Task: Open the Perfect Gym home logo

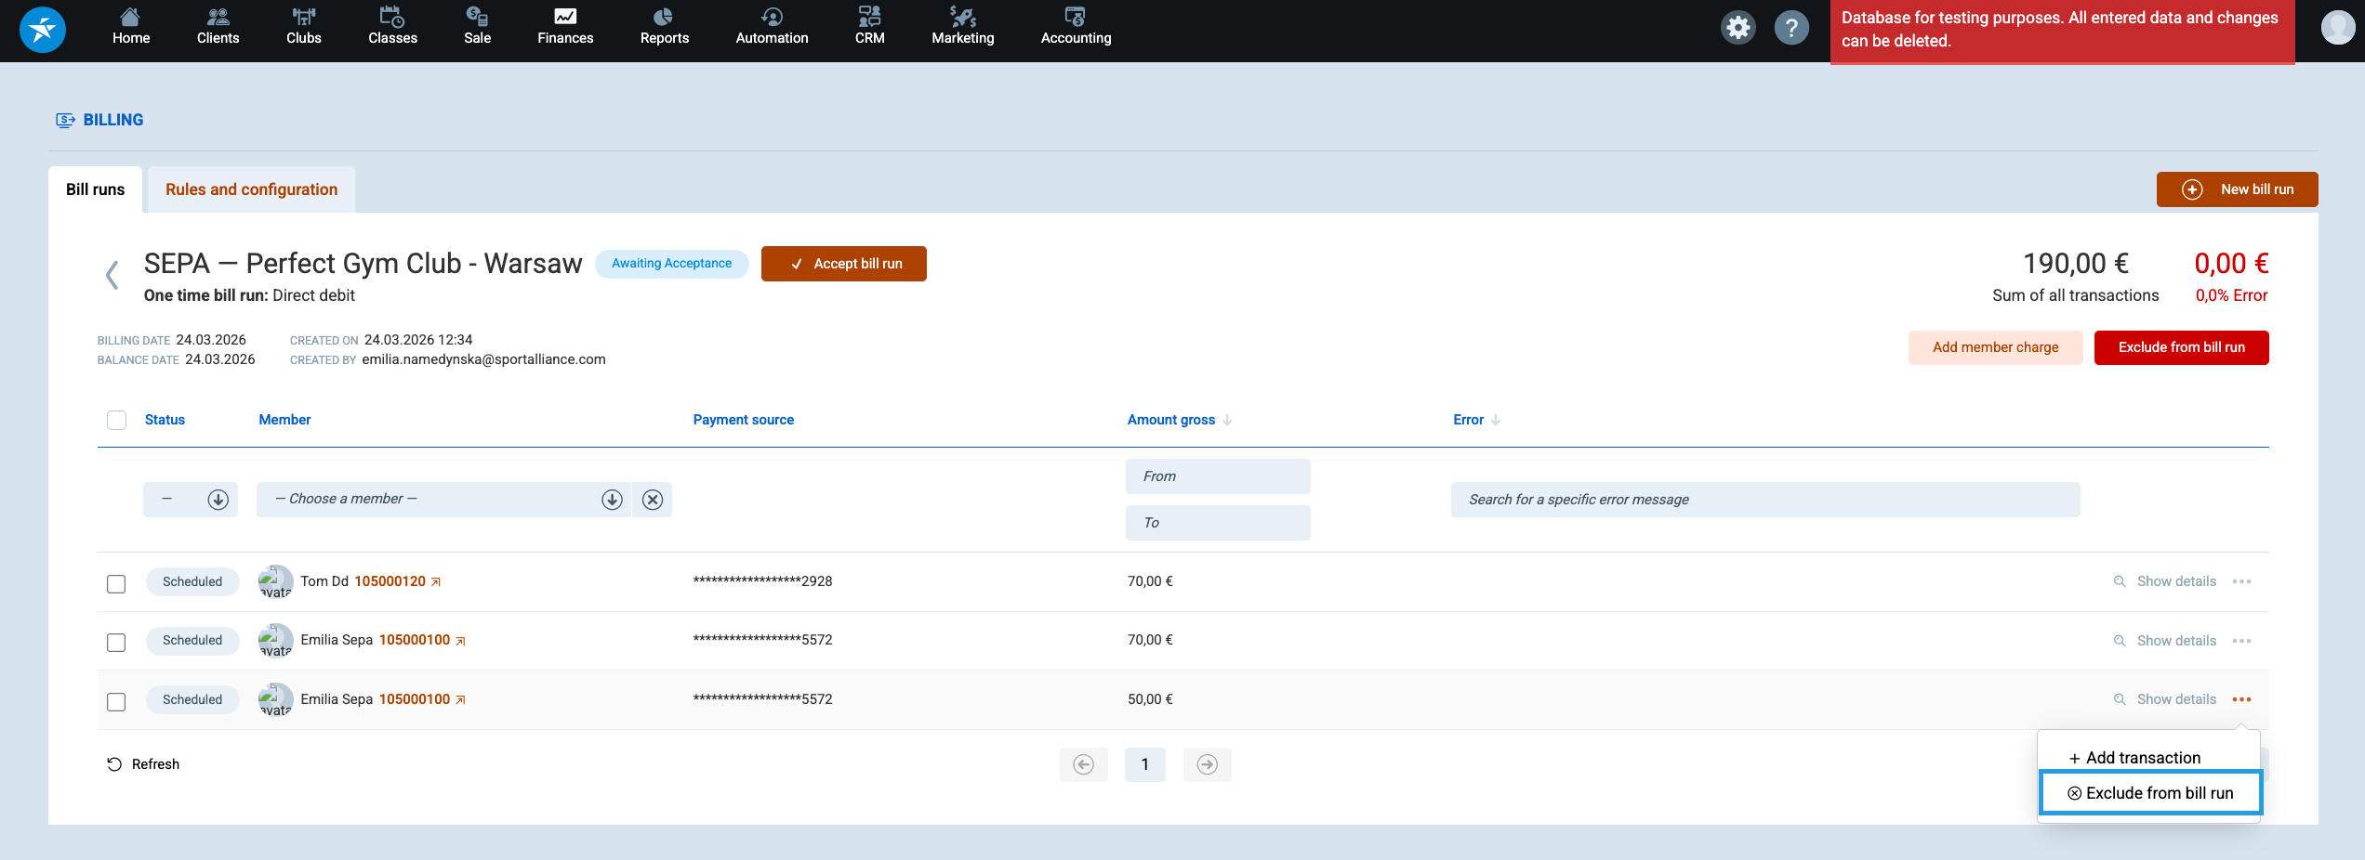Action: tap(43, 30)
